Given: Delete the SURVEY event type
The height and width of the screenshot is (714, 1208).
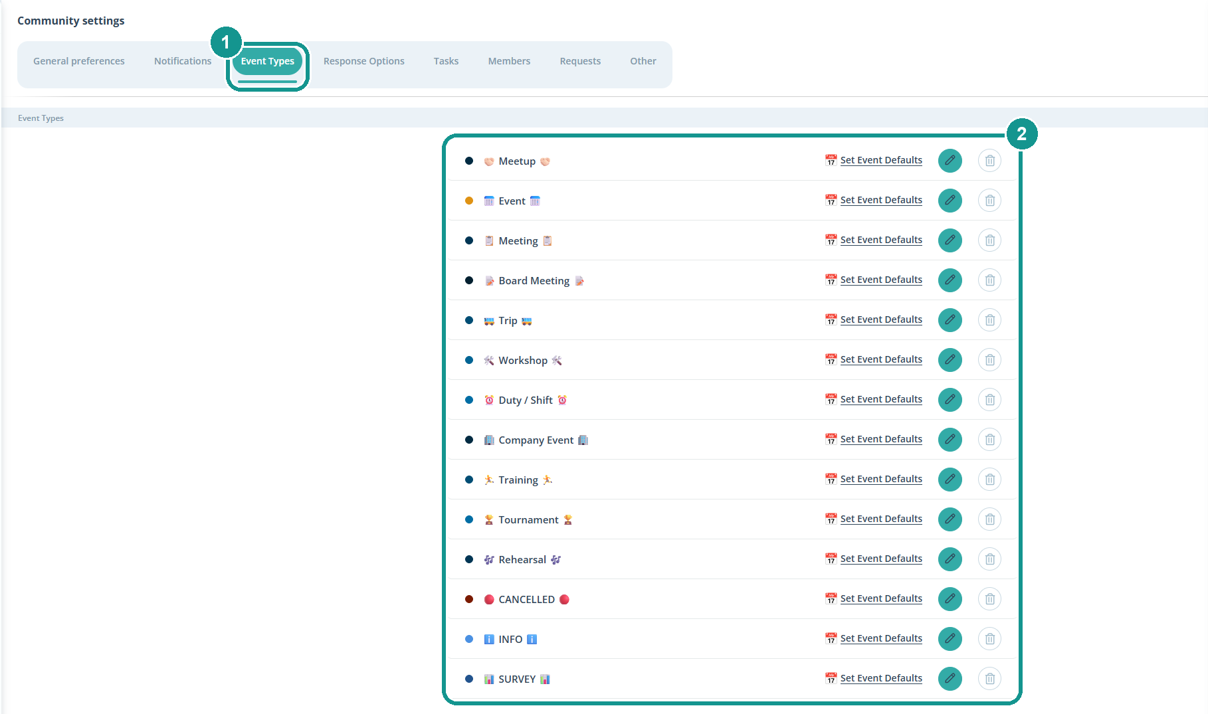Looking at the screenshot, I should (989, 679).
